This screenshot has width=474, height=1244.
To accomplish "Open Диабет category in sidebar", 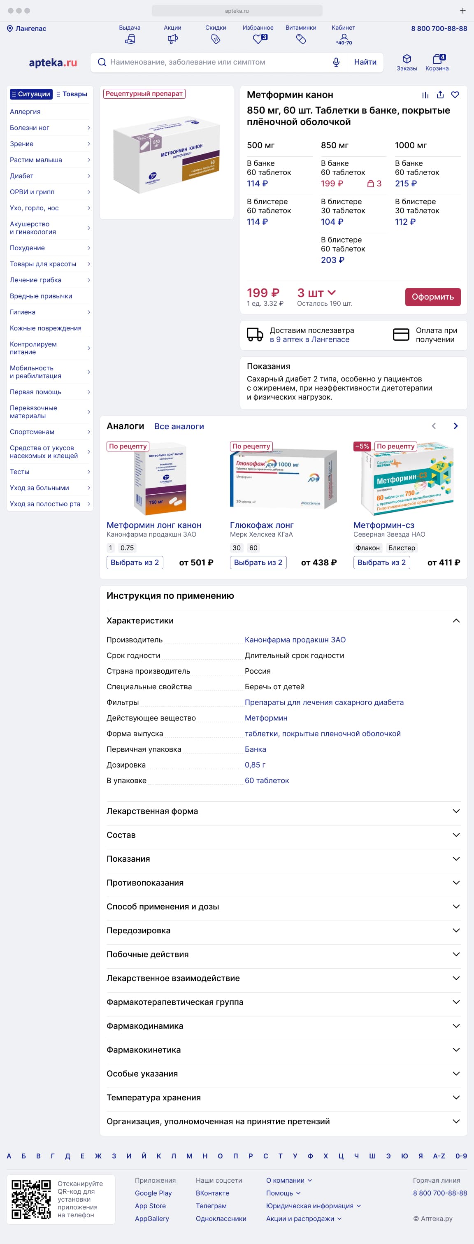I will 49,176.
